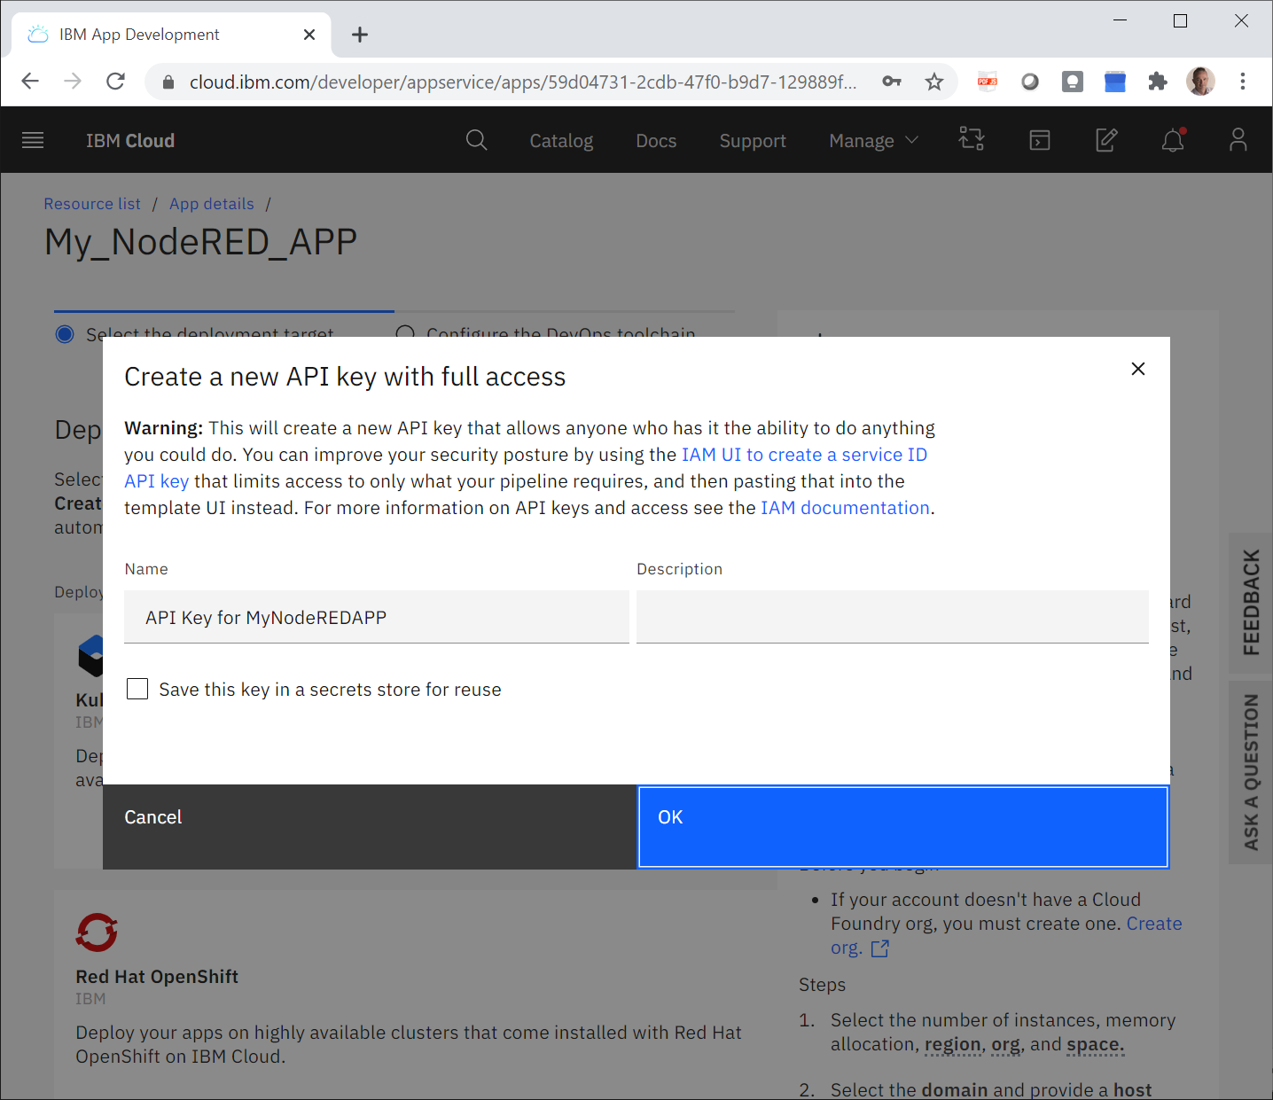Click the Cancel button

point(370,827)
